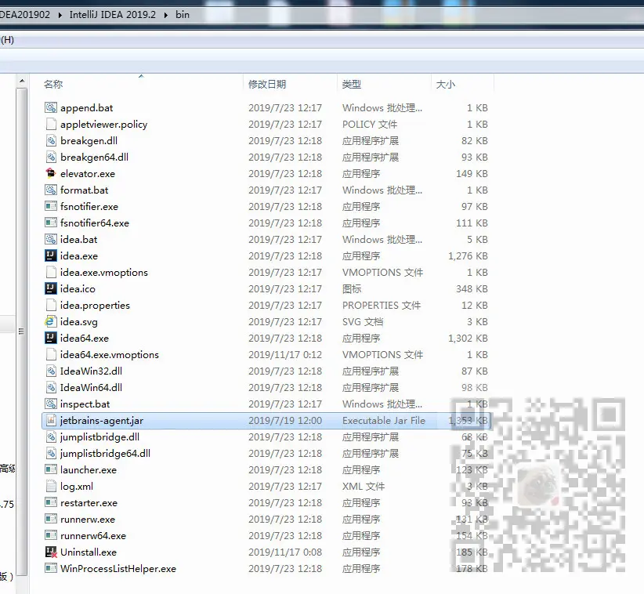Select the idea.properties file icon
644x594 pixels.
coord(50,305)
